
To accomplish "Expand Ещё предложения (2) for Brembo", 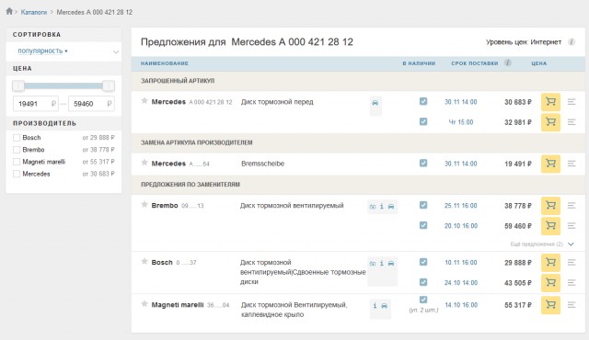I will [542, 244].
